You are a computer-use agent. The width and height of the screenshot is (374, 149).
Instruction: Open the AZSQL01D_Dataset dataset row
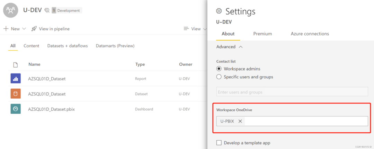47,94
